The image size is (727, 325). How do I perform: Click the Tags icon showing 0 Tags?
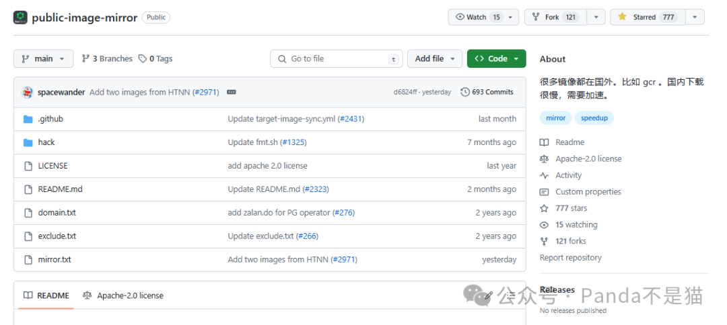coord(143,59)
